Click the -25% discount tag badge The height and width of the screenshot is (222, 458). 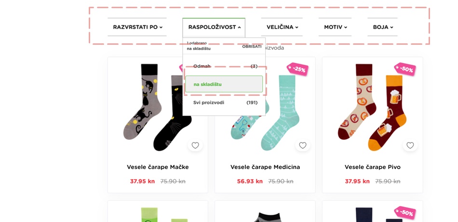[x=297, y=69]
